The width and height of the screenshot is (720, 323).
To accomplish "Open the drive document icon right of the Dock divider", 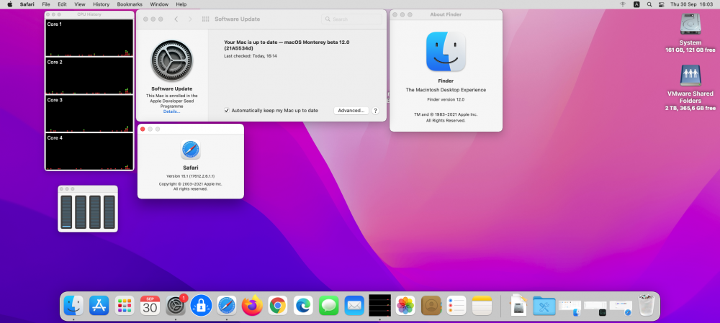I will coord(518,304).
